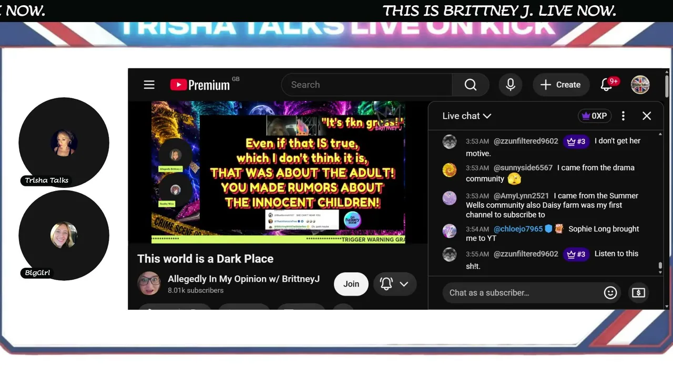Open the emoji picker in chat
This screenshot has height=378, width=673.
tap(610, 292)
